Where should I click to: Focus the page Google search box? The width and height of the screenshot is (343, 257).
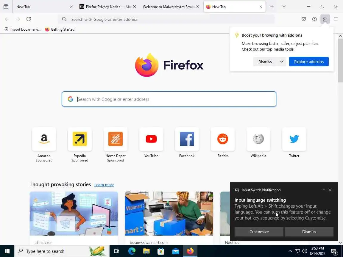pyautogui.click(x=169, y=99)
